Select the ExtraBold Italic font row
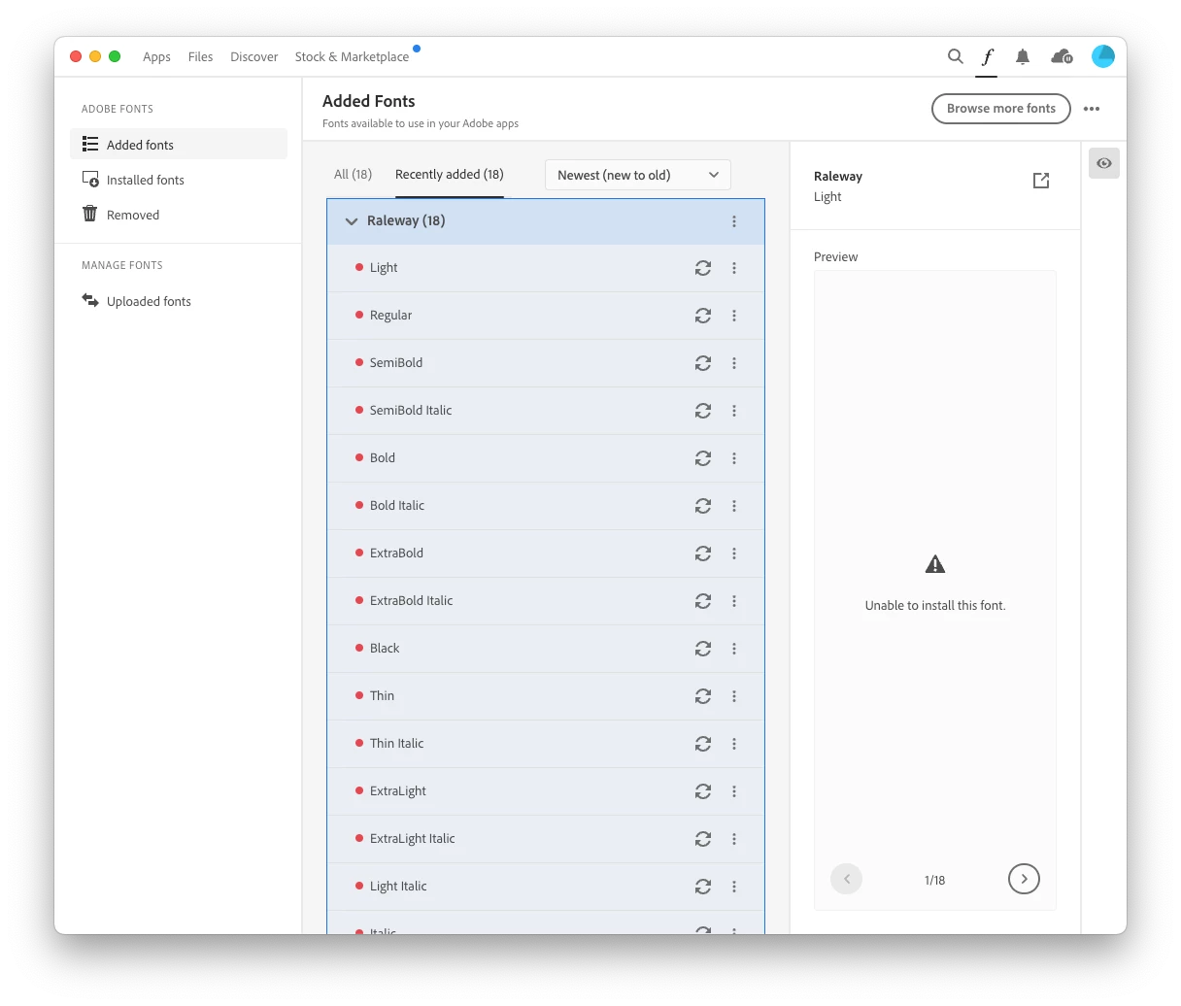This screenshot has width=1181, height=1006. 546,601
